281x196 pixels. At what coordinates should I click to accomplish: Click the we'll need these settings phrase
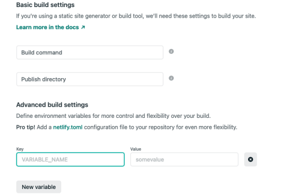coord(178,16)
